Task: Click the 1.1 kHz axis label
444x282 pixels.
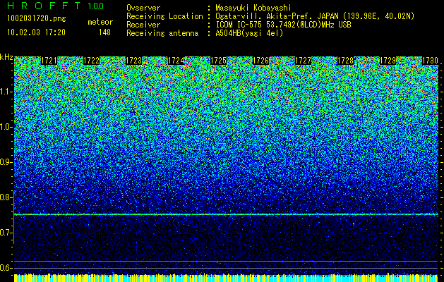Action: (6, 92)
